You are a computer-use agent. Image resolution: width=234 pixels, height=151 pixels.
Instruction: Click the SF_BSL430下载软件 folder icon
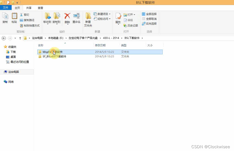coord(40,56)
